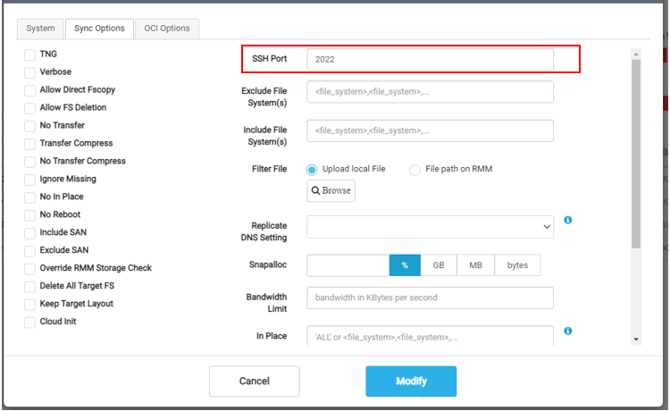This screenshot has height=411, width=670.
Task: Check Allow Direct Fscopy
Action: point(29,90)
